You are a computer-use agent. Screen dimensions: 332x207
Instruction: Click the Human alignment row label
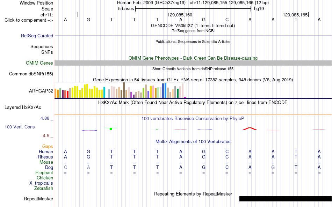(46, 151)
